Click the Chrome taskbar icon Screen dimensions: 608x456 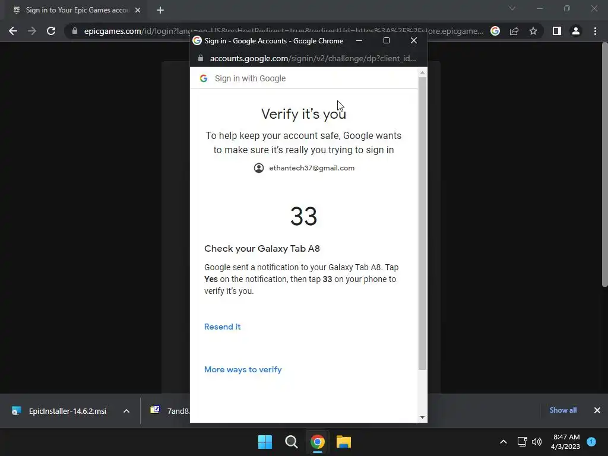tap(317, 442)
